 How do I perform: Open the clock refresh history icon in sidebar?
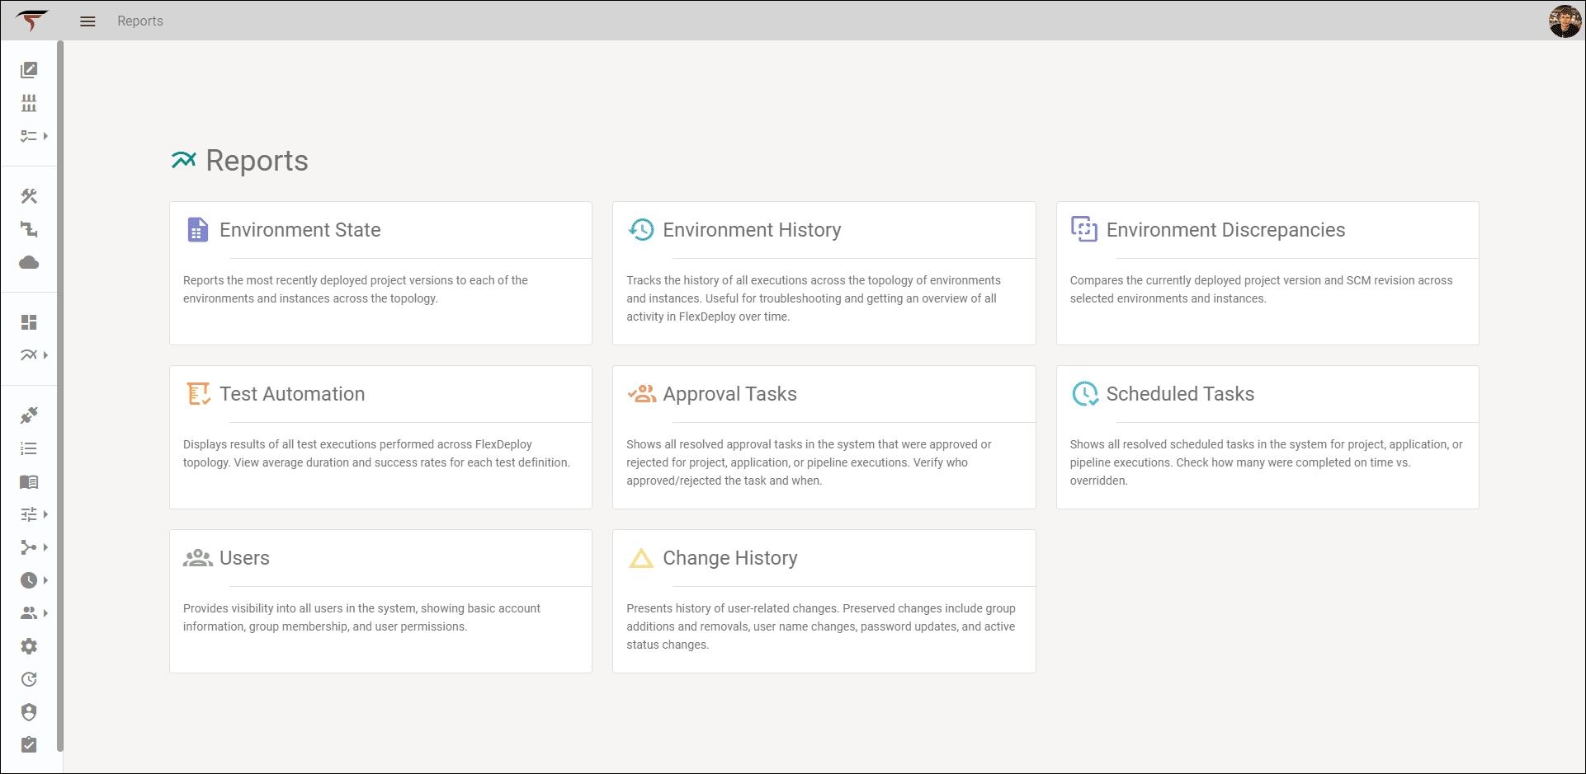click(x=29, y=679)
